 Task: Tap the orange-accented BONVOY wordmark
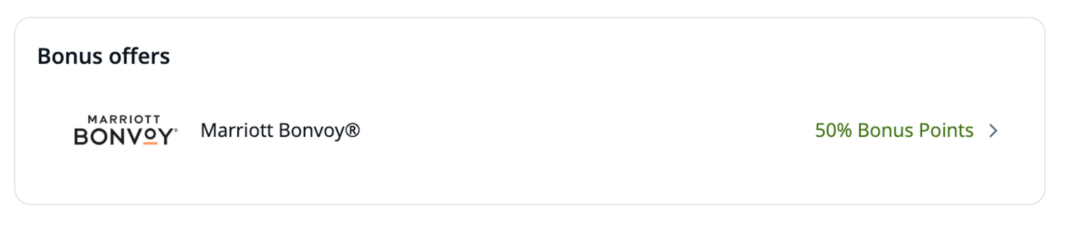pos(126,136)
